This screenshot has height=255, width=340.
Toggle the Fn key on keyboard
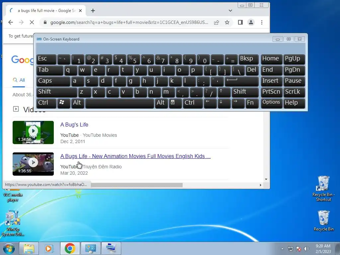pyautogui.click(x=252, y=103)
